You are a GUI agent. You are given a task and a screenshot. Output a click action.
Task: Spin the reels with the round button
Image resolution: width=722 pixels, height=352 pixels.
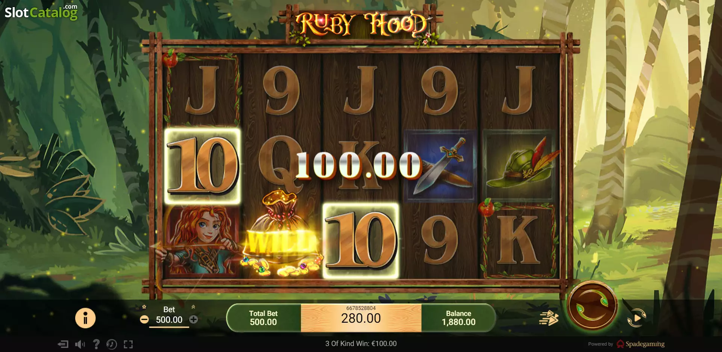(592, 306)
